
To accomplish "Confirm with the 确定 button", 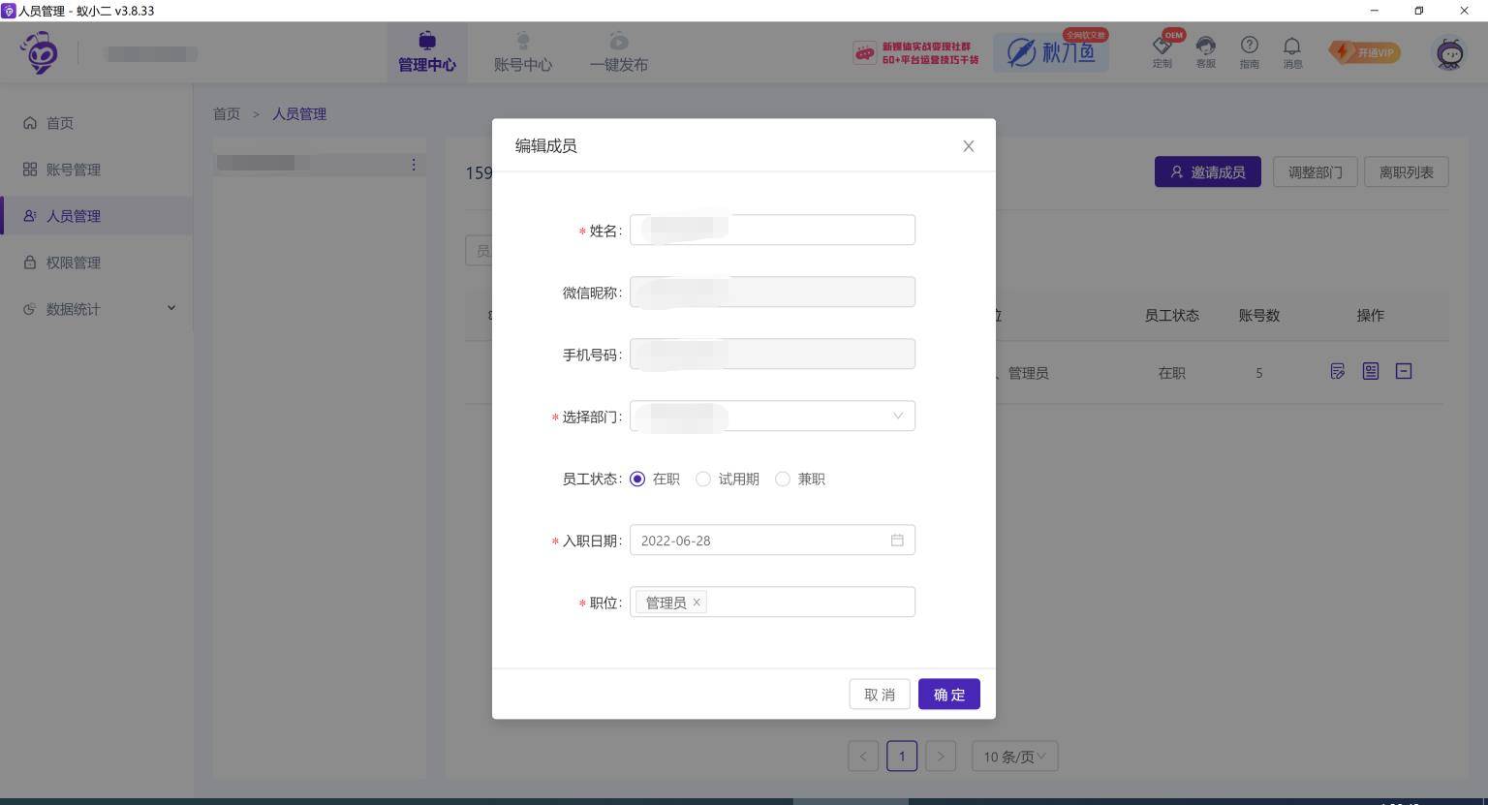I will [949, 694].
